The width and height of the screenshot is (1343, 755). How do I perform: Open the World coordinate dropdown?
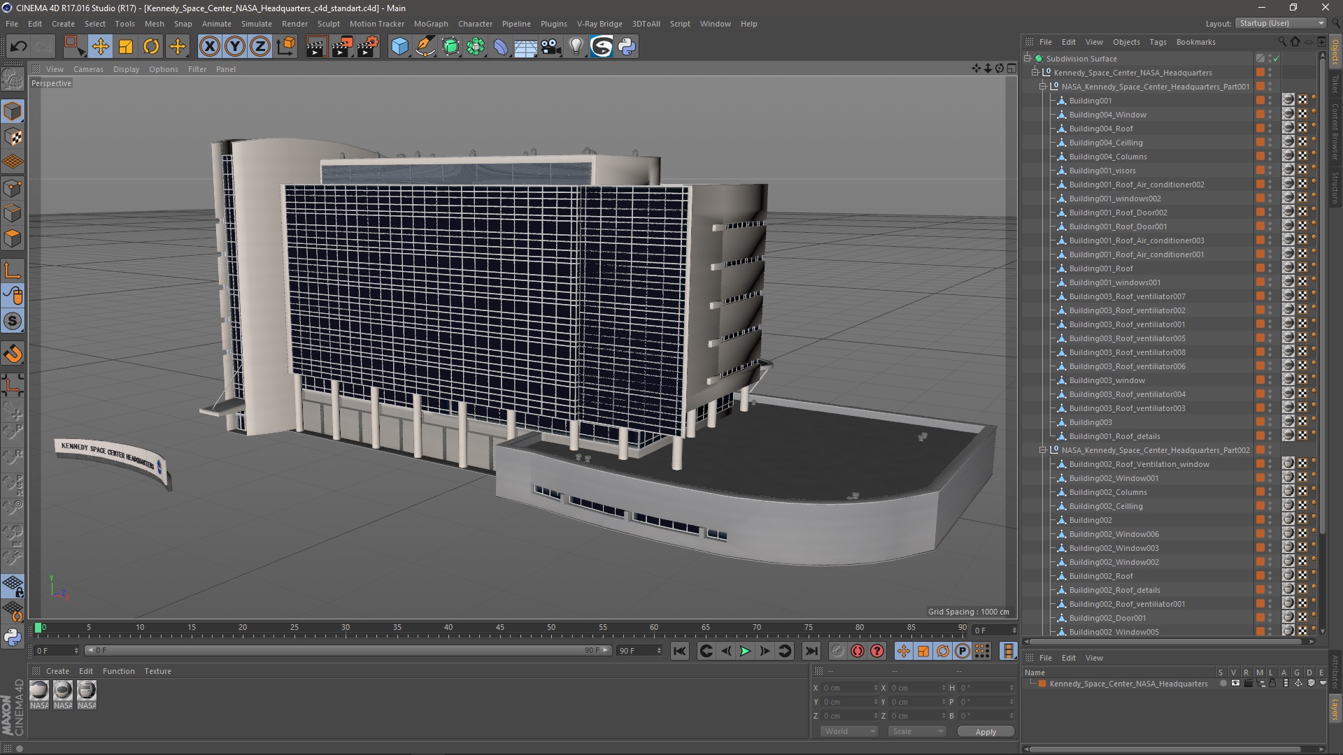point(849,731)
